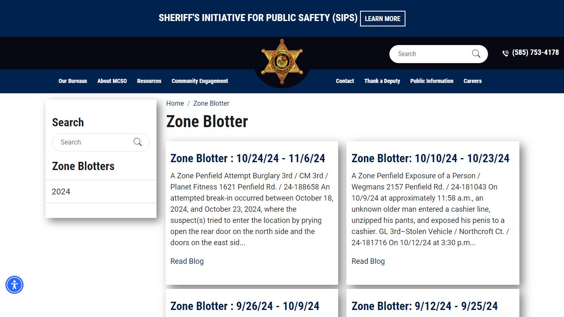Read Blog for 10/24/24 - 11/6/24 blotter
564x317 pixels.
point(187,261)
